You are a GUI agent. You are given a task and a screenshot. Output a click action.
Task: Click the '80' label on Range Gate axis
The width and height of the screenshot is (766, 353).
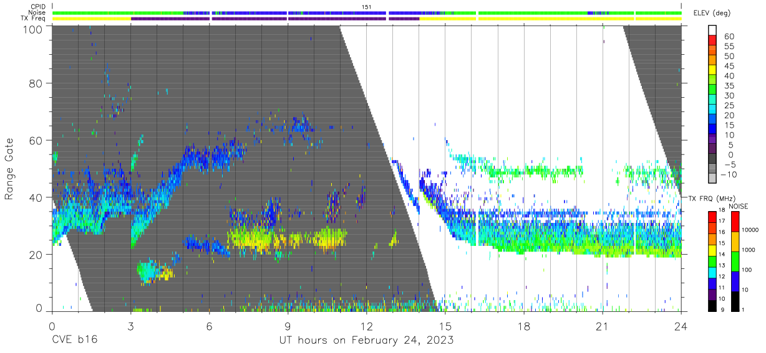pyautogui.click(x=36, y=83)
